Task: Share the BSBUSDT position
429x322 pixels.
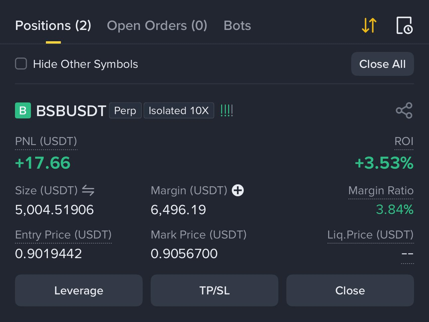Action: point(404,110)
